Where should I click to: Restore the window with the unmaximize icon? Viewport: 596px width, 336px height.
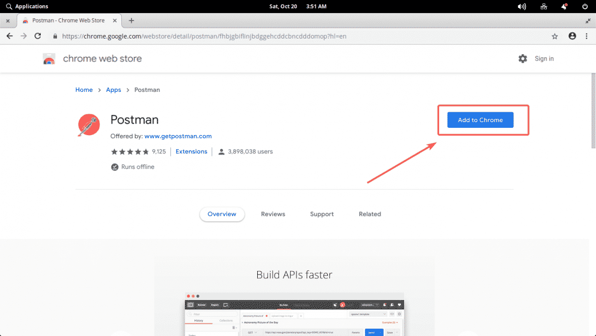pyautogui.click(x=588, y=21)
